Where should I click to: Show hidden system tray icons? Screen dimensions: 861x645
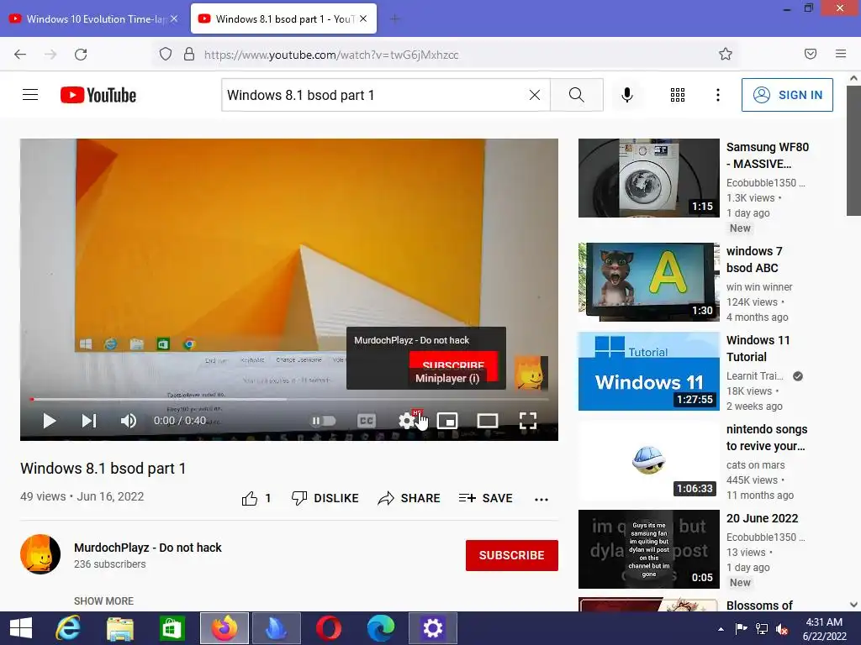(x=721, y=628)
